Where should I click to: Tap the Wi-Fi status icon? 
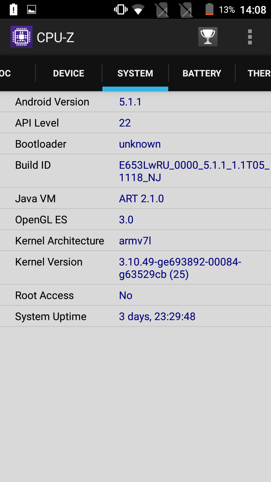click(x=139, y=9)
